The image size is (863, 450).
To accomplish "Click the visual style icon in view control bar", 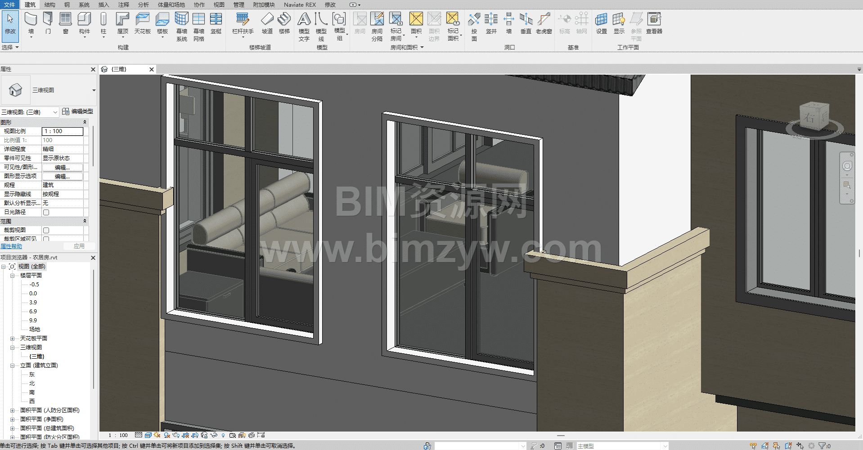I will [148, 435].
